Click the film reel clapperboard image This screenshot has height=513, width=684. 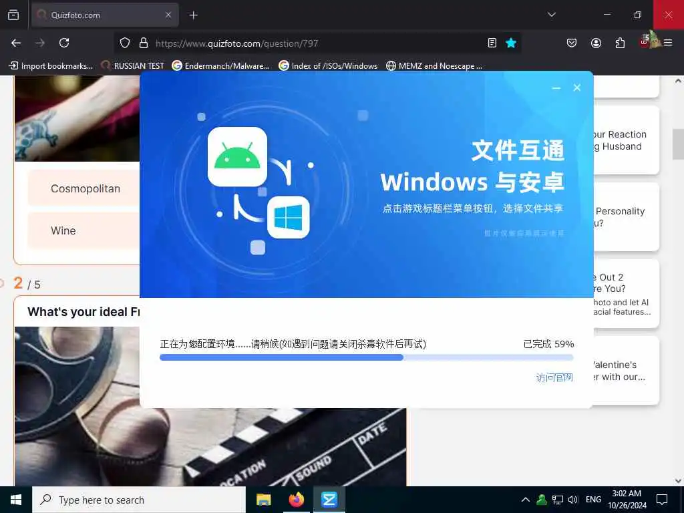[210, 447]
